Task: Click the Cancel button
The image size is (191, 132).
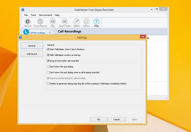Action: coord(117,120)
